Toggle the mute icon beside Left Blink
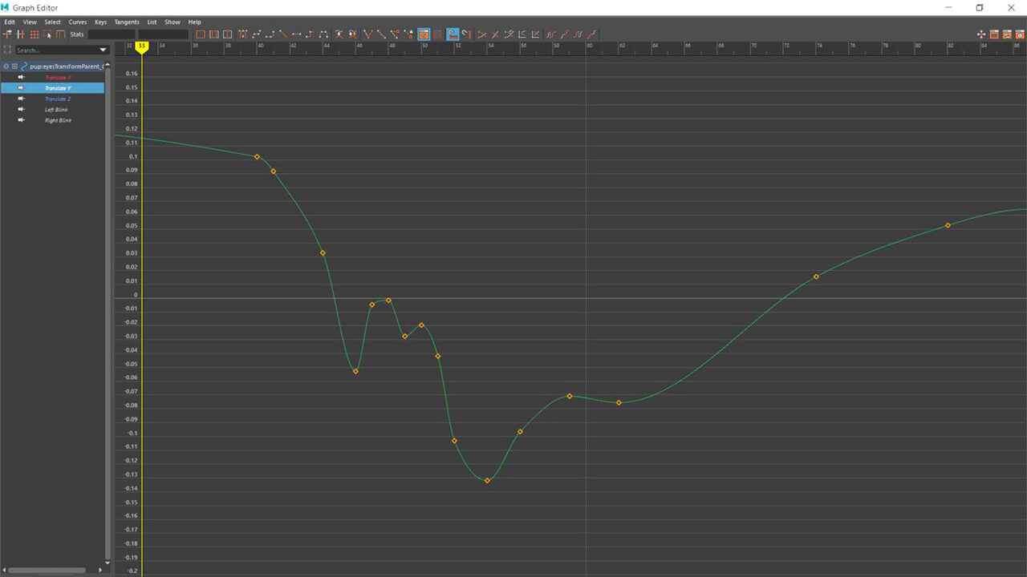Image resolution: width=1027 pixels, height=577 pixels. coord(22,109)
